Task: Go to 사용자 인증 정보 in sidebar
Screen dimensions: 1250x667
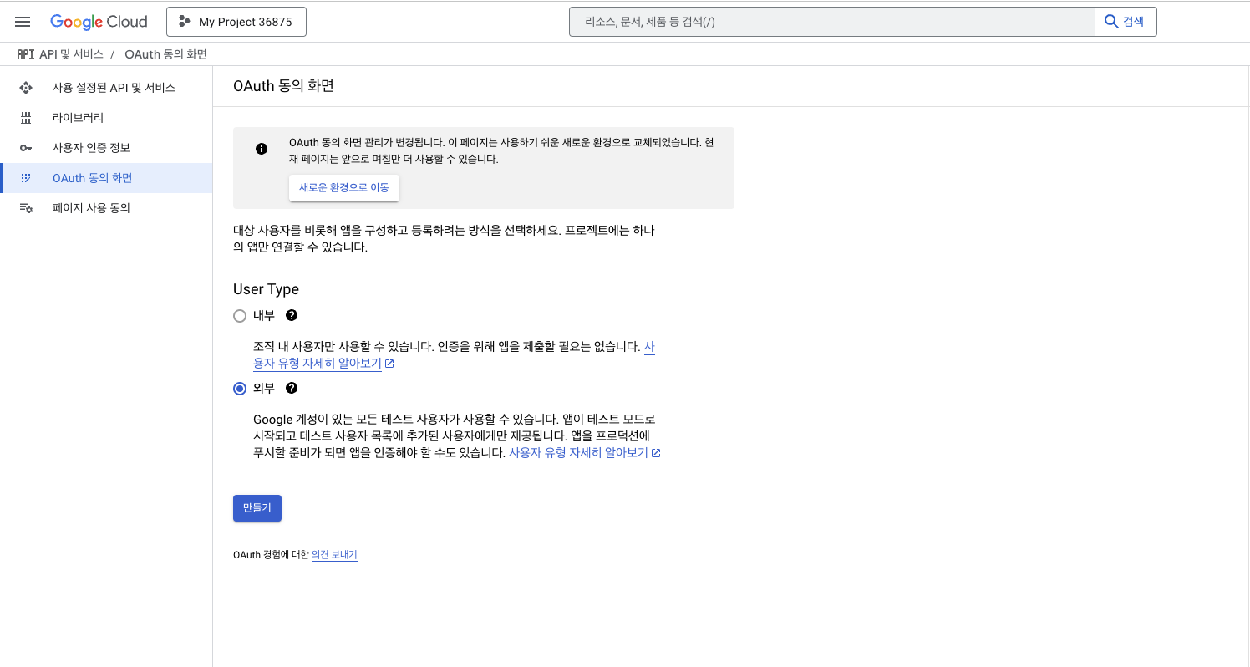Action: pyautogui.click(x=91, y=148)
